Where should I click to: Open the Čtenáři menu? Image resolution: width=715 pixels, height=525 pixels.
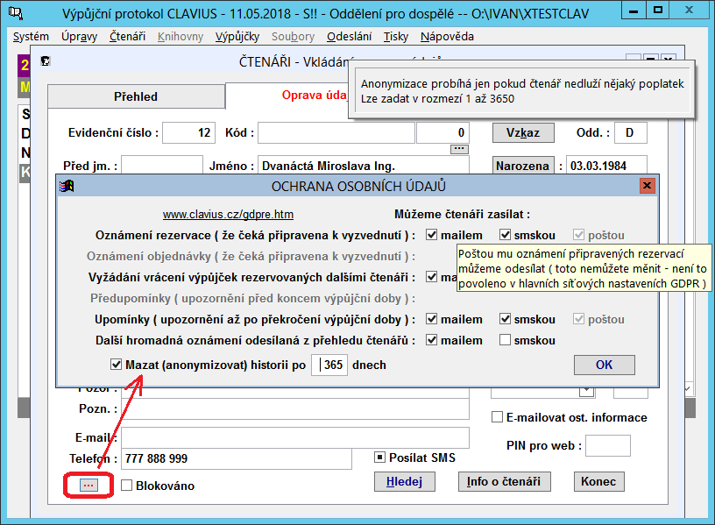127,37
